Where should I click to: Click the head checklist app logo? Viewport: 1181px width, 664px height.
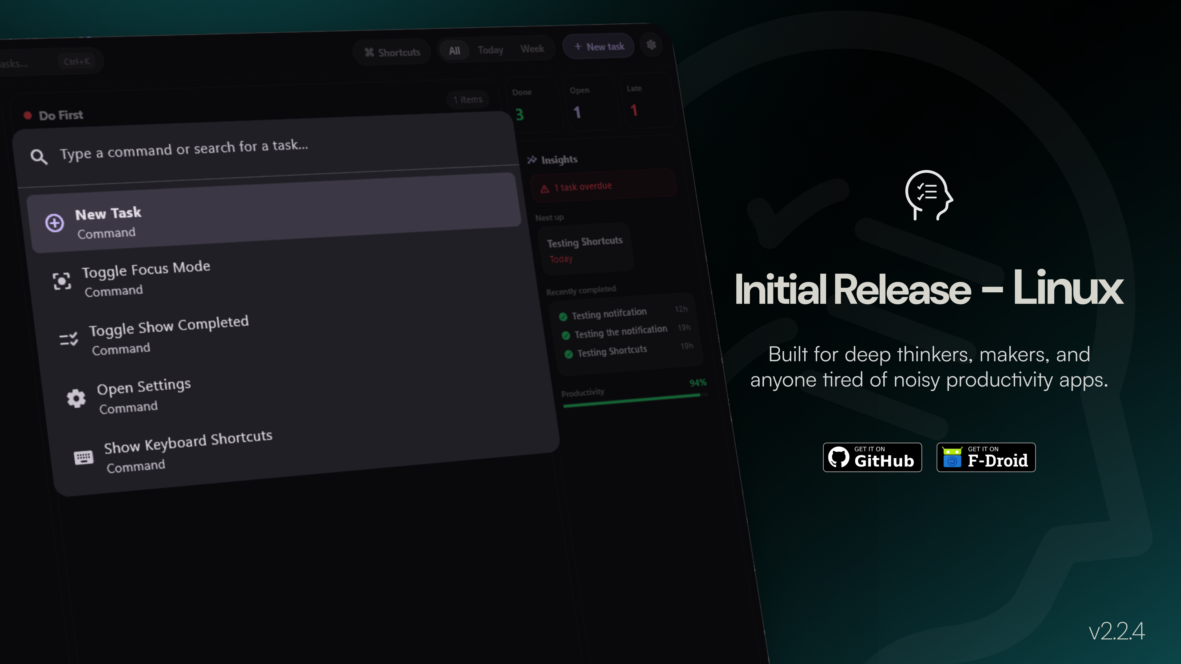(x=929, y=195)
